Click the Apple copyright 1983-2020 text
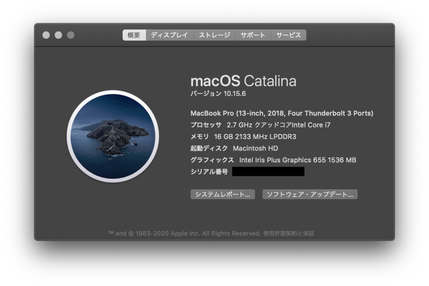This screenshot has width=429, height=286. pyautogui.click(x=184, y=234)
